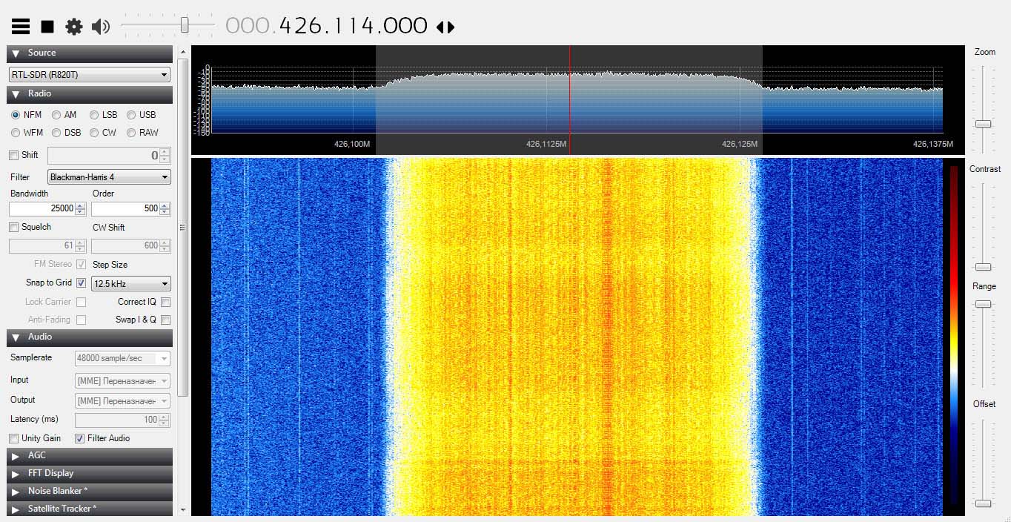Screen dimensions: 1011x522
Task: Mute audio with the speaker icon
Action: tap(100, 27)
